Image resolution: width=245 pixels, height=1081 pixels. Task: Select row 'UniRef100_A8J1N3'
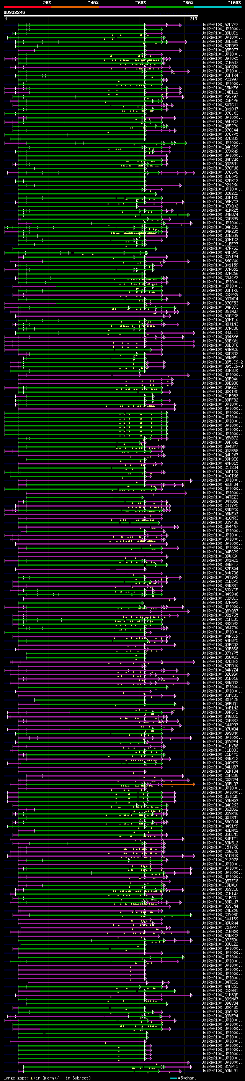220,324
